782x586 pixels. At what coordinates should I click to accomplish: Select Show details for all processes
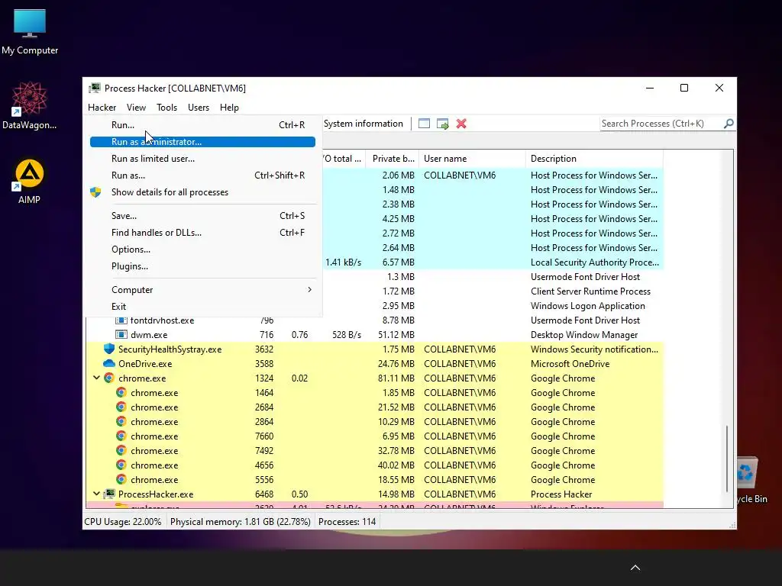tap(202, 192)
